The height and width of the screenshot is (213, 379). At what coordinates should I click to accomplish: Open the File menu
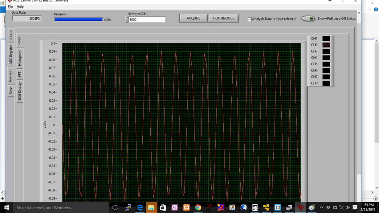click(10, 6)
